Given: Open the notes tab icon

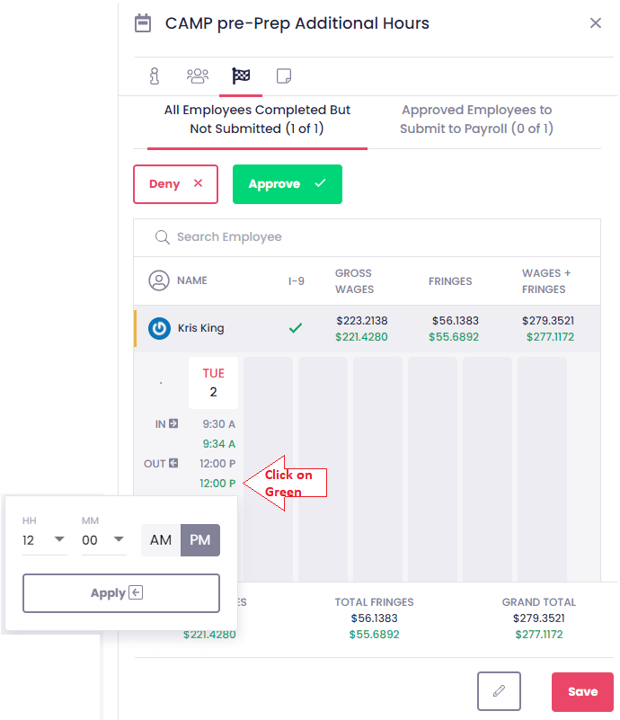Looking at the screenshot, I should point(284,76).
